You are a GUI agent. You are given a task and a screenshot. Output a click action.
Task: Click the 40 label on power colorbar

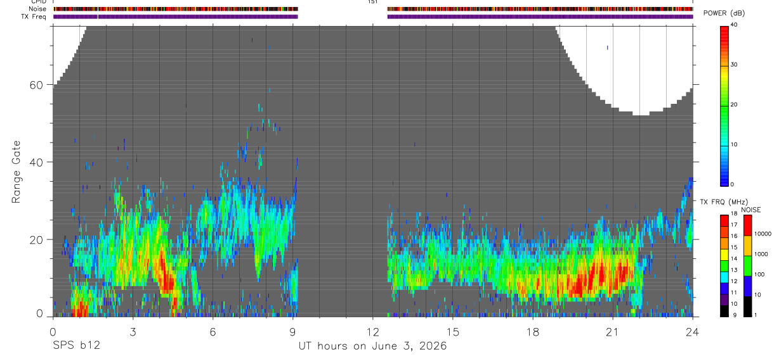pos(733,25)
